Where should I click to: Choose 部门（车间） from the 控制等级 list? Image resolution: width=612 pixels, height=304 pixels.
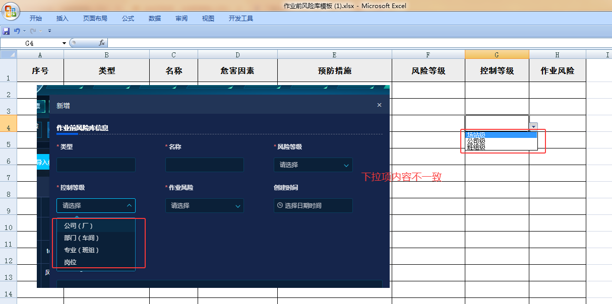[82, 238]
